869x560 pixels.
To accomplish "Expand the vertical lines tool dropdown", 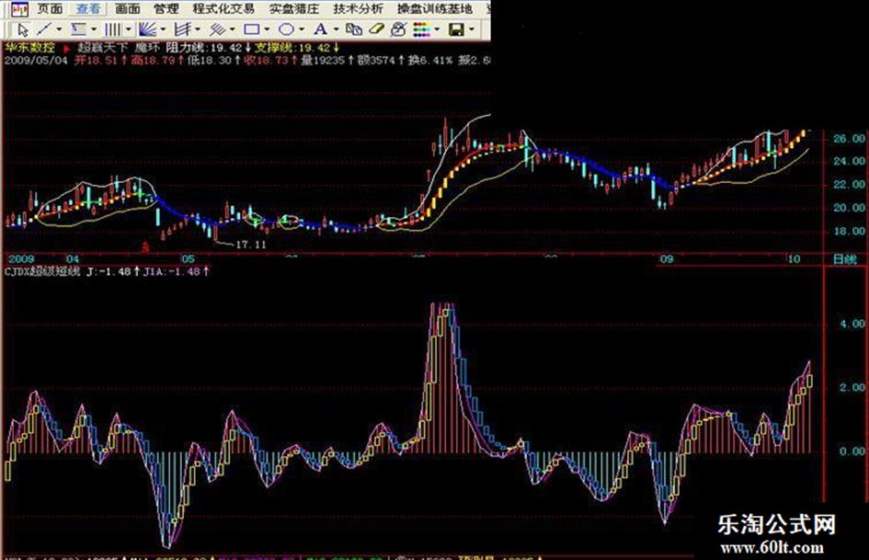I will coord(128,30).
